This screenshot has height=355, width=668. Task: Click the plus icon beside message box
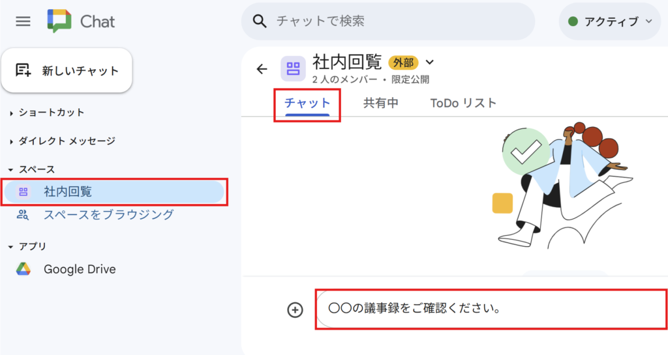pyautogui.click(x=296, y=310)
